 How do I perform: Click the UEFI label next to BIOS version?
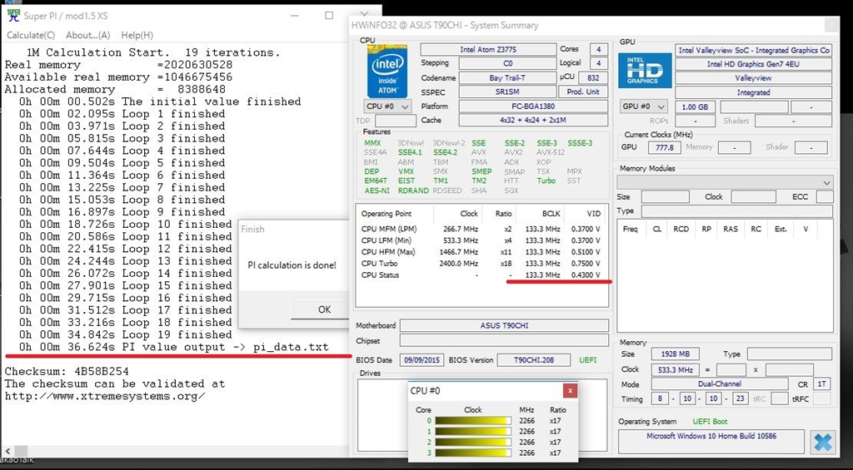588,359
